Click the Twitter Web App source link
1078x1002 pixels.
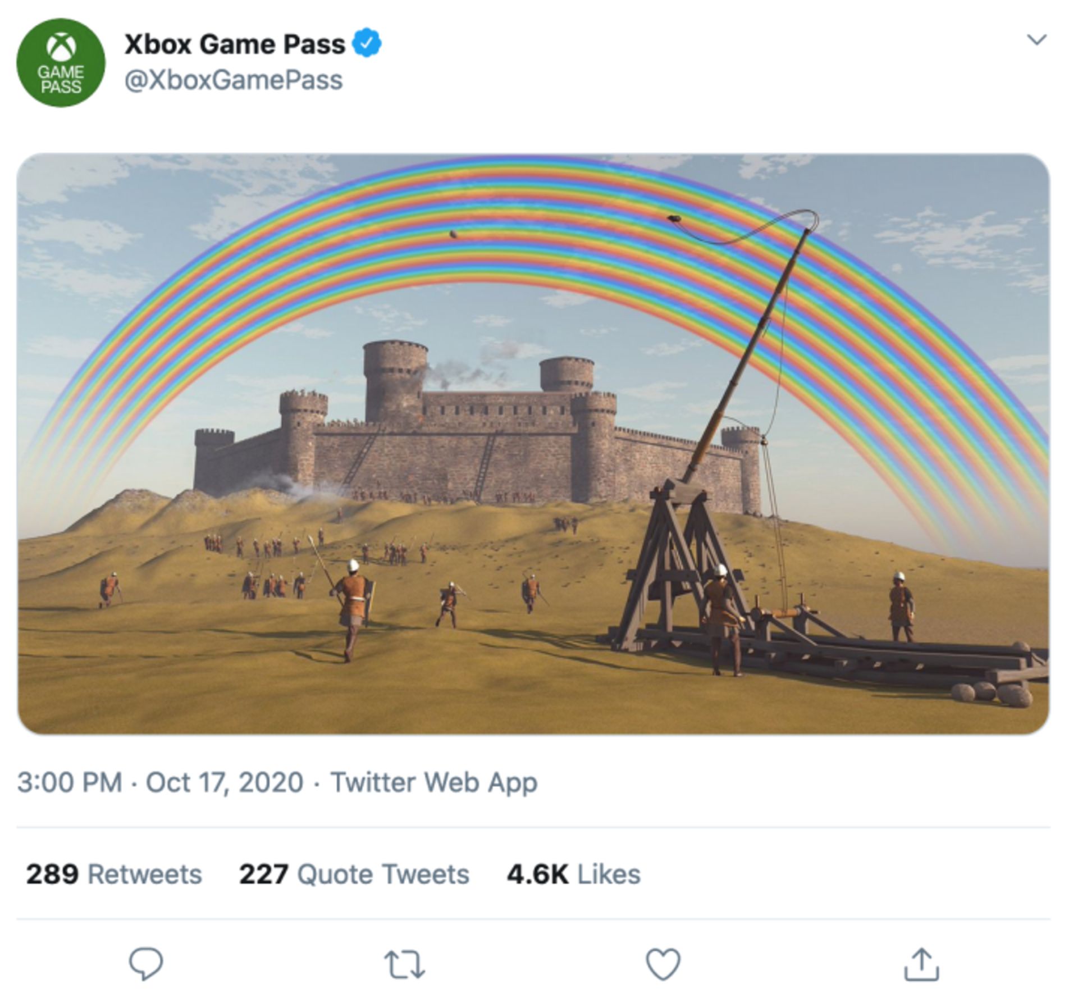[433, 782]
